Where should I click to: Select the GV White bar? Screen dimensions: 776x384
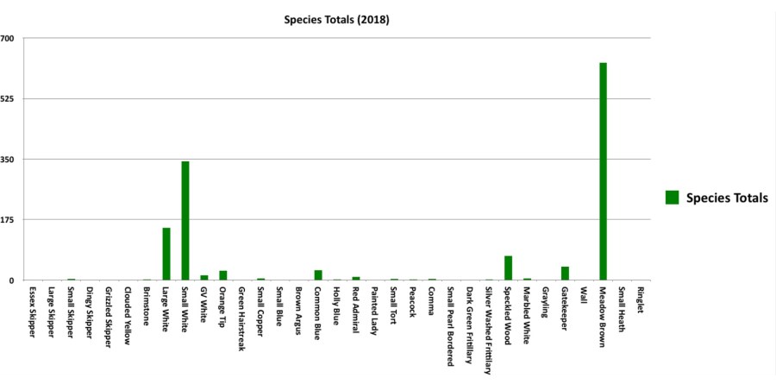tap(204, 278)
